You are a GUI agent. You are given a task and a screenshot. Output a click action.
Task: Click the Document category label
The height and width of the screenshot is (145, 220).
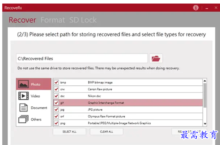(x=39, y=108)
